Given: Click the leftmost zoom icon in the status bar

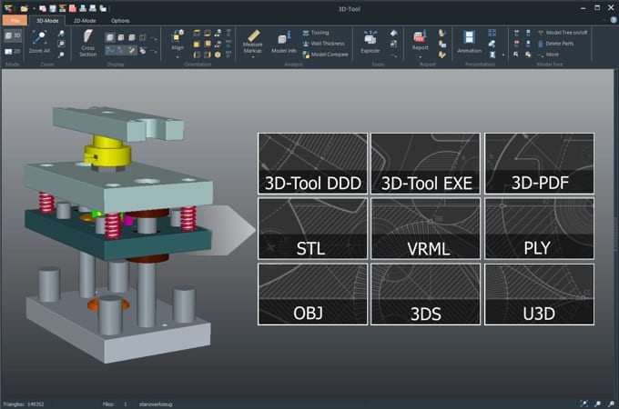Looking at the screenshot, I should pyautogui.click(x=583, y=404).
